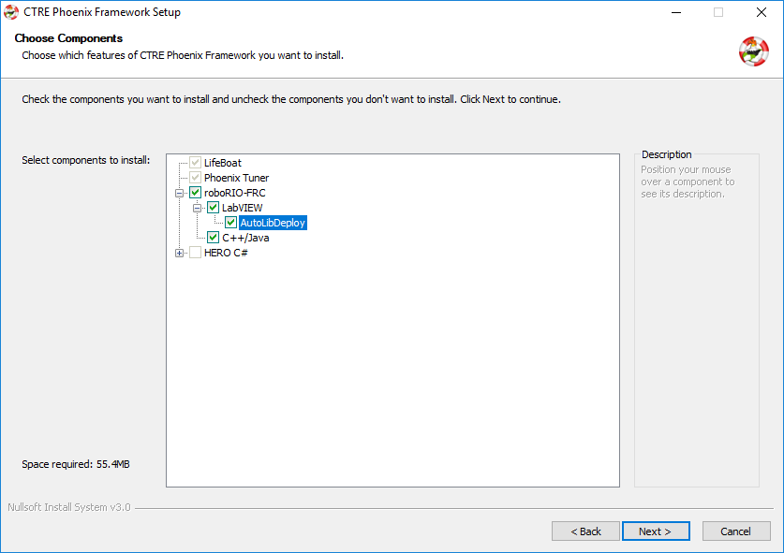This screenshot has height=553, width=784.
Task: Expand the HERO C# tree node
Action: click(180, 254)
